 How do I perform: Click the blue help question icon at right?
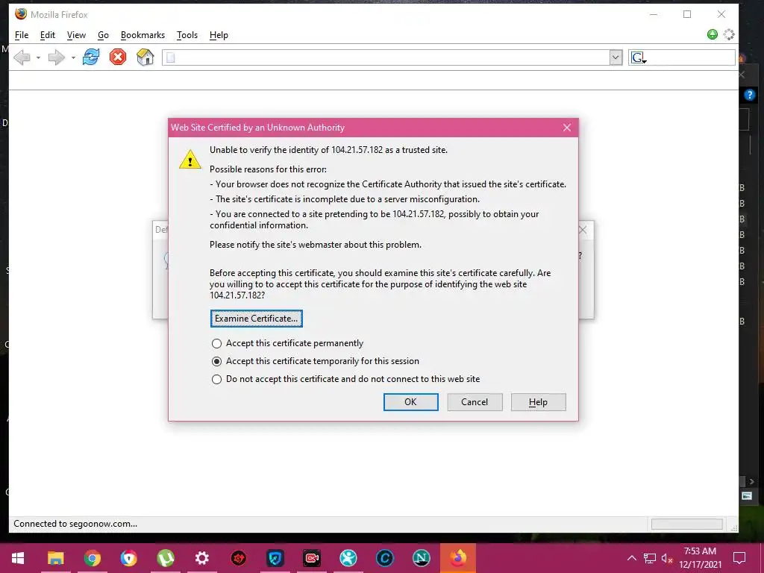click(x=749, y=95)
